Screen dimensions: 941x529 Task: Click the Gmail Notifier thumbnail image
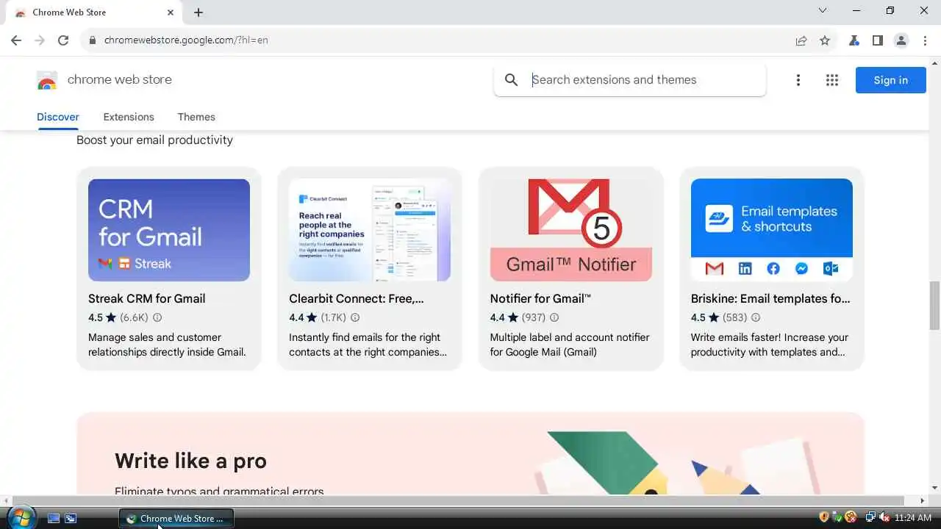[x=571, y=230]
